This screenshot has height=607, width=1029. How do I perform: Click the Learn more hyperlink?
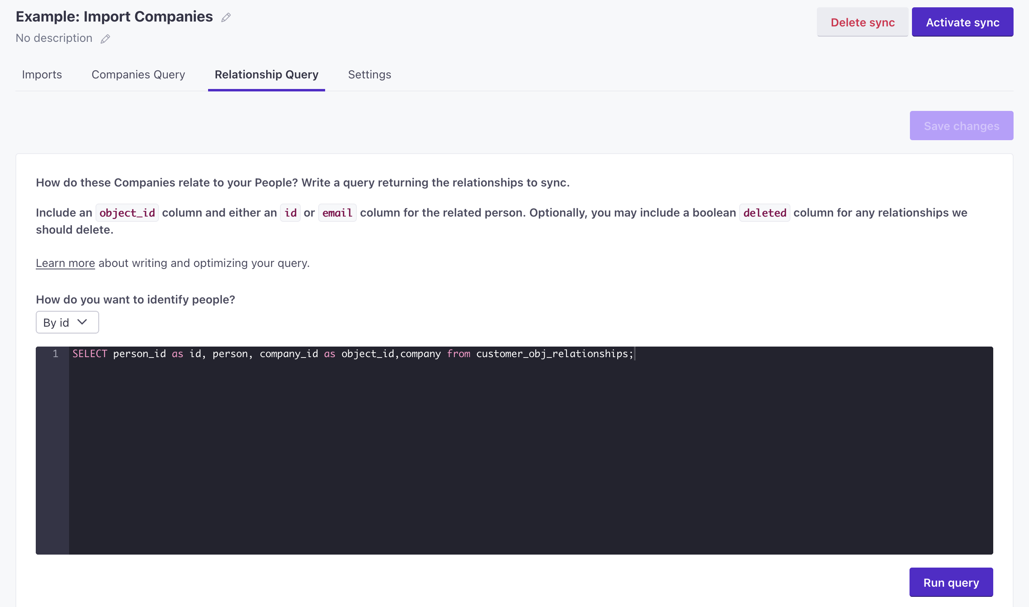(x=66, y=262)
